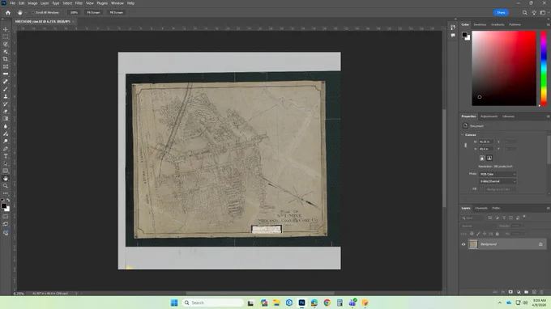Click the canvas width input field

tap(485, 142)
